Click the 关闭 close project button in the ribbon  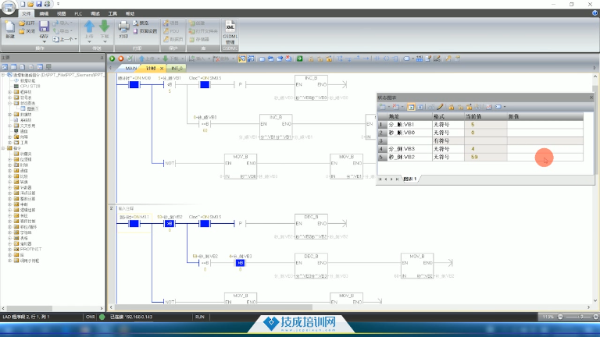click(x=27, y=31)
